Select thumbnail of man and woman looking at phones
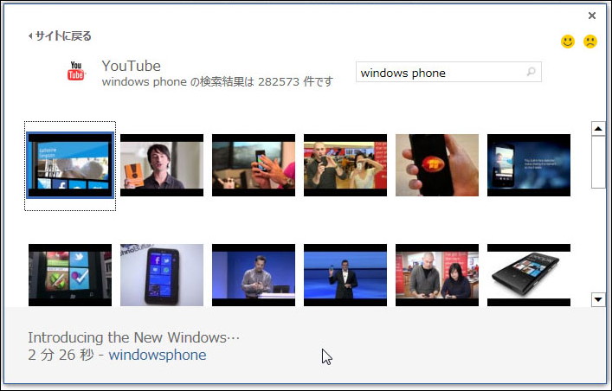 click(x=437, y=275)
